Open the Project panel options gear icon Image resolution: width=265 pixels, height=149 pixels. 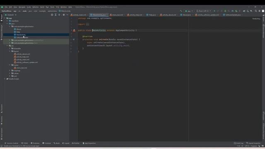pyautogui.click(x=64, y=15)
